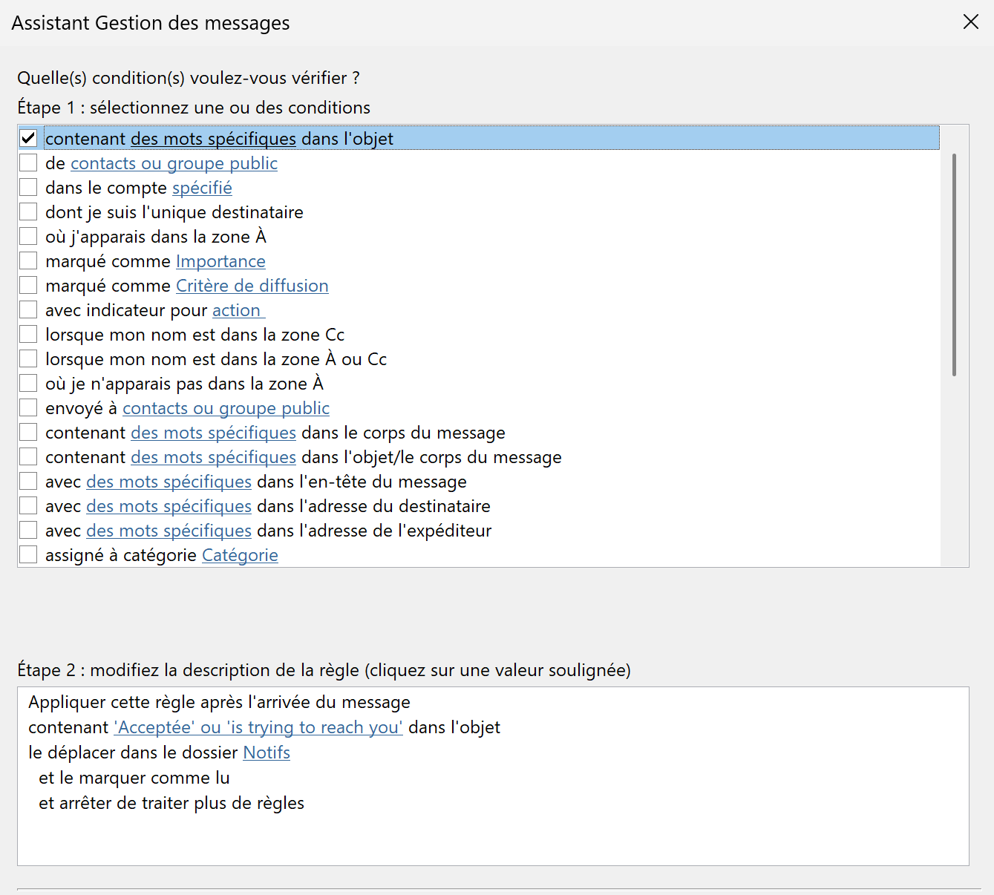The image size is (994, 895).
Task: Enable "lorsque mon nom est dans la zone Cc" checkbox
Action: (x=28, y=334)
